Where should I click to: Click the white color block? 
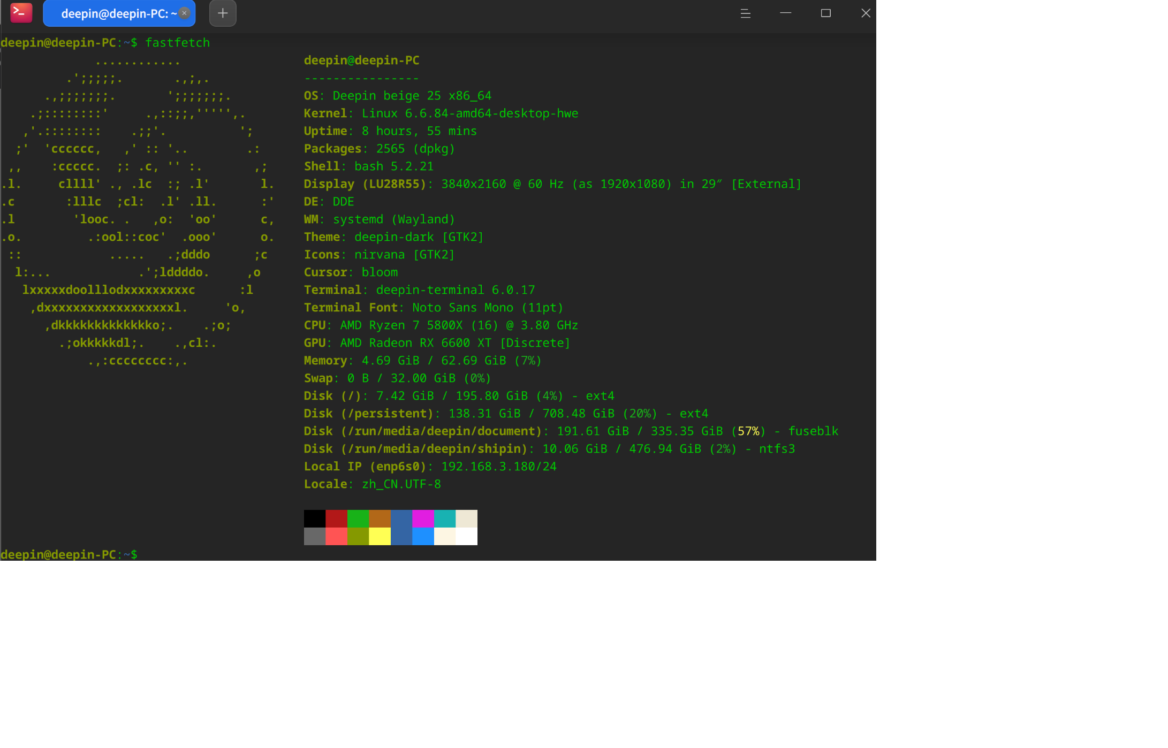tap(466, 536)
